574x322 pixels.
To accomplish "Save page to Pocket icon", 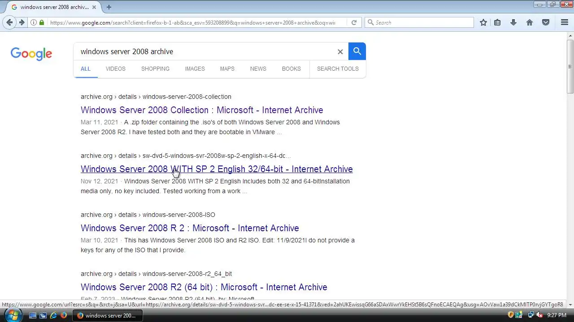I will coord(546,22).
